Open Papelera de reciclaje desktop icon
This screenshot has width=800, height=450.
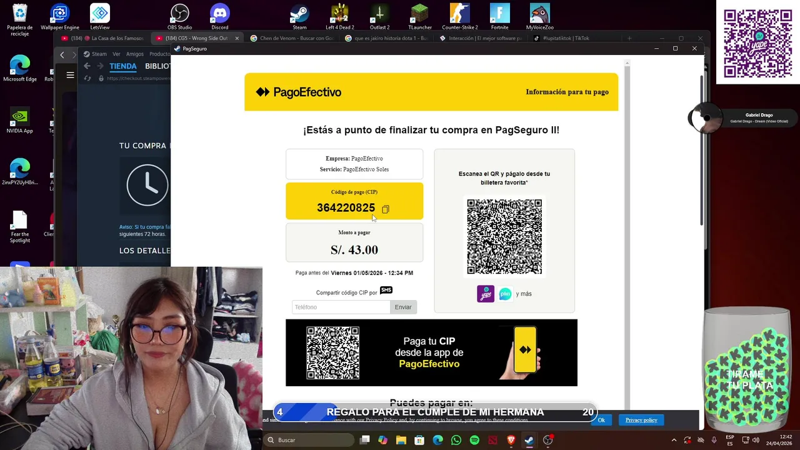[x=20, y=20]
